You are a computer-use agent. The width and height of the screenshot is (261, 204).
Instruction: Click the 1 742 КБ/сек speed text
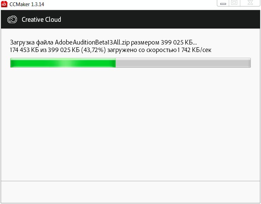[x=194, y=50]
